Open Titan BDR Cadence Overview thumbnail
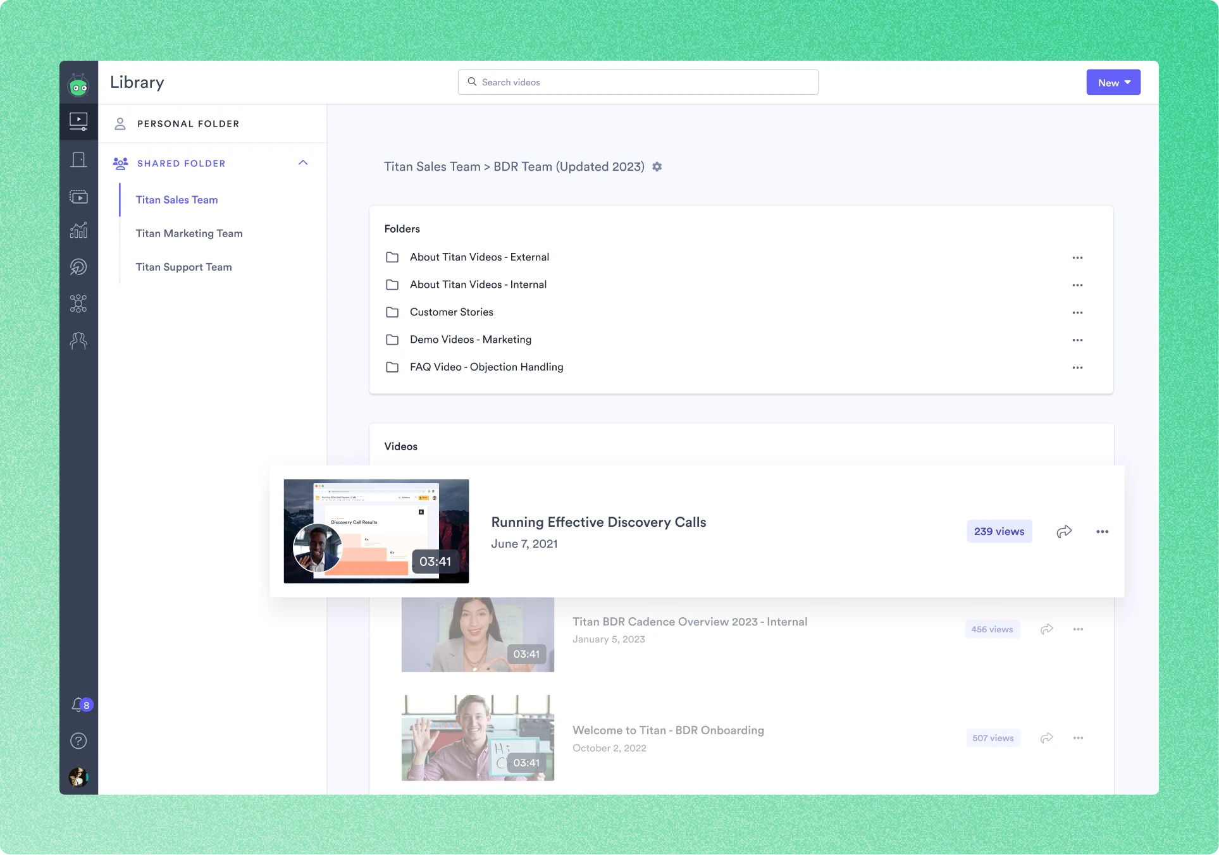 (478, 634)
